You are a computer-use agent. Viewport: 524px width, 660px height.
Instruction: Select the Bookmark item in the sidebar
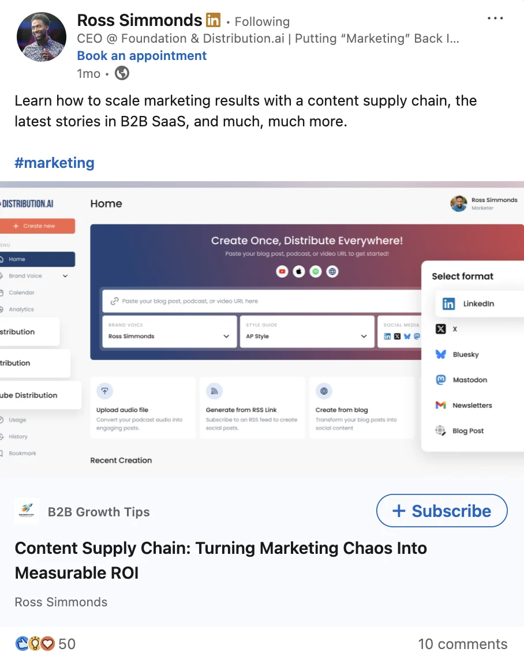(23, 453)
